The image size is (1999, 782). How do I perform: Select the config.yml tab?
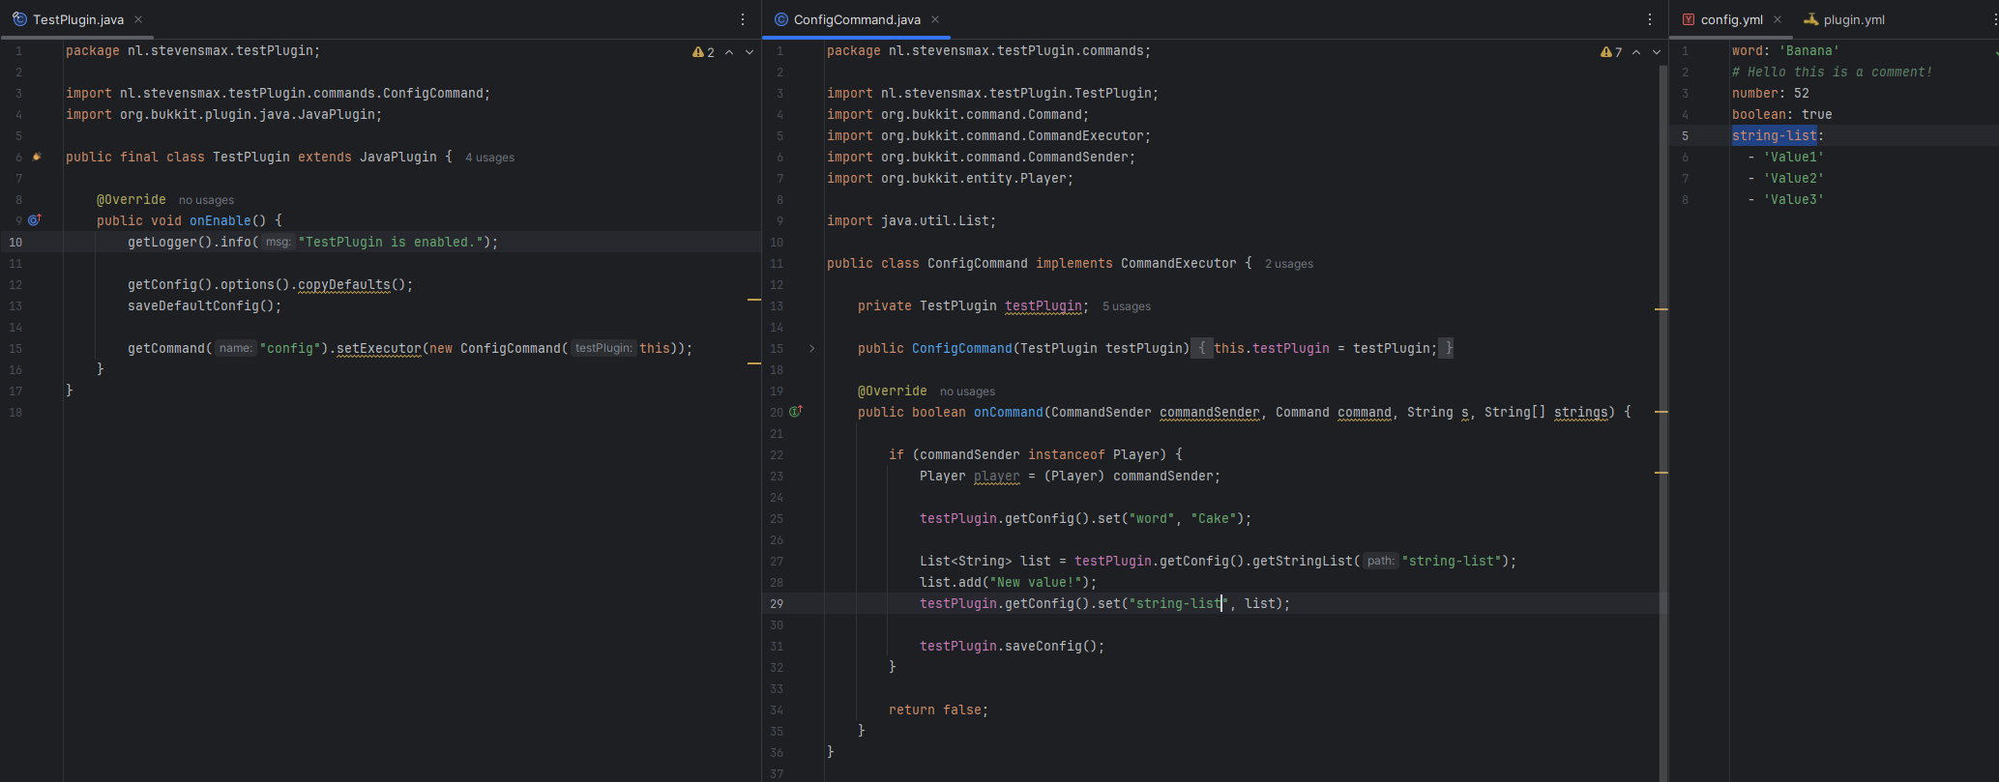(x=1730, y=19)
